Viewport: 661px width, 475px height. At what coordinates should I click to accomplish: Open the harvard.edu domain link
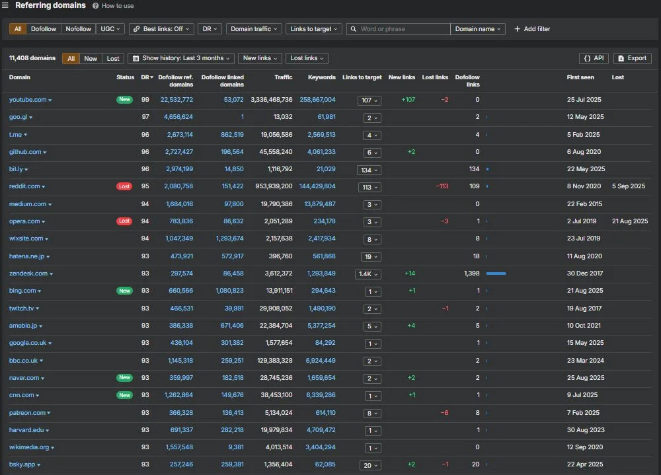(26, 430)
